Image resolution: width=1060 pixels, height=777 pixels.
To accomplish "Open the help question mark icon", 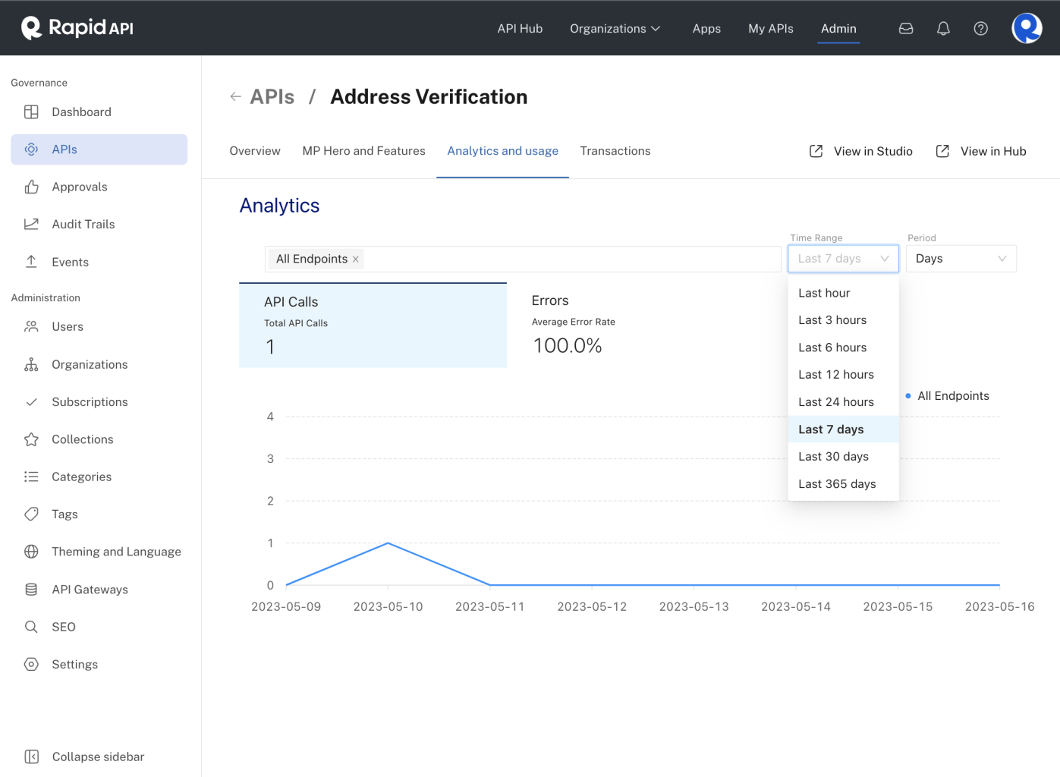I will 980,29.
